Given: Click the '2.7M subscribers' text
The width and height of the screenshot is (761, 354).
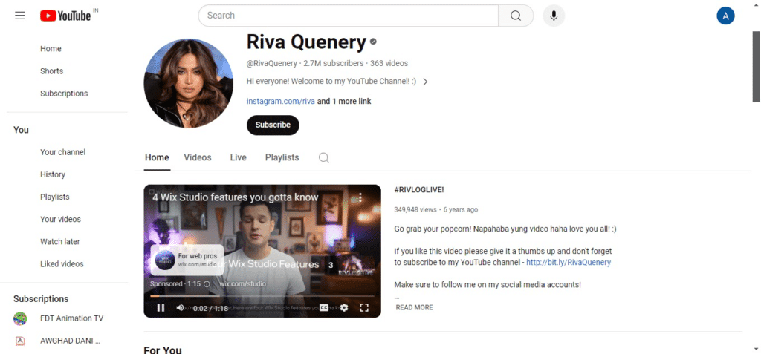Looking at the screenshot, I should pos(334,63).
